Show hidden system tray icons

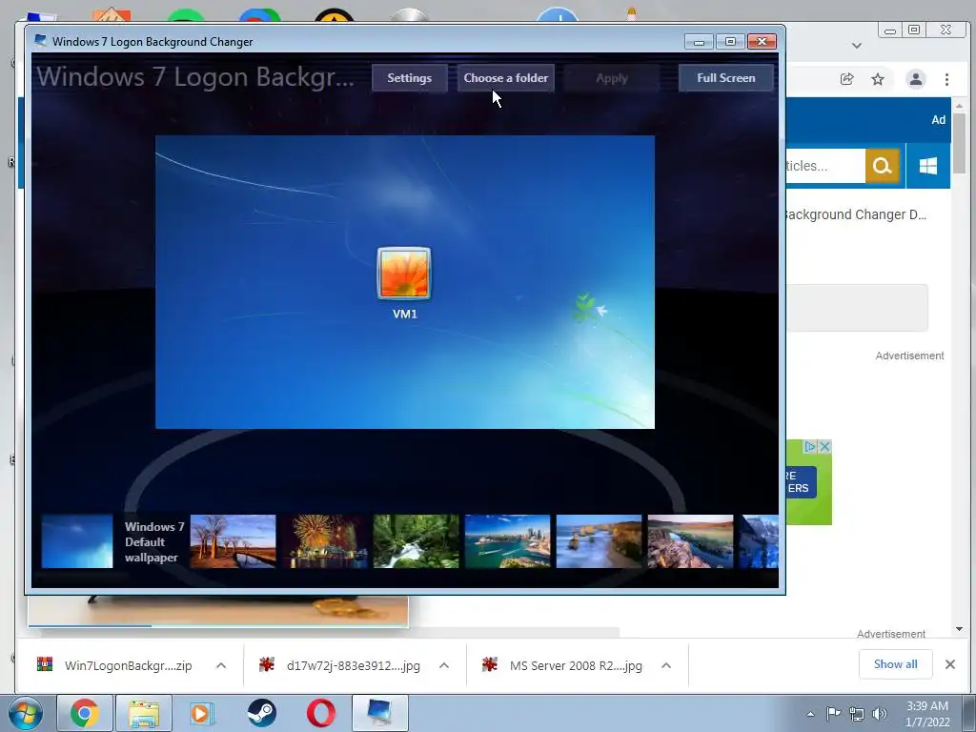coord(810,714)
